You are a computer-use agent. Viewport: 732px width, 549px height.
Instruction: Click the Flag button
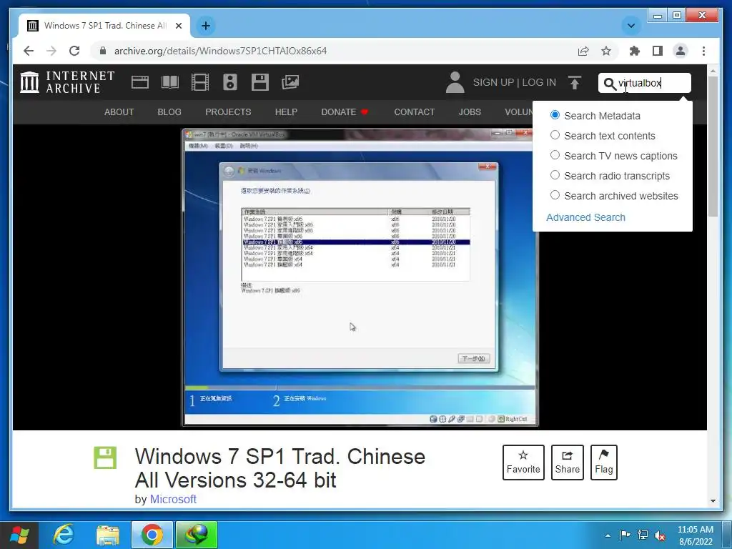pyautogui.click(x=603, y=463)
